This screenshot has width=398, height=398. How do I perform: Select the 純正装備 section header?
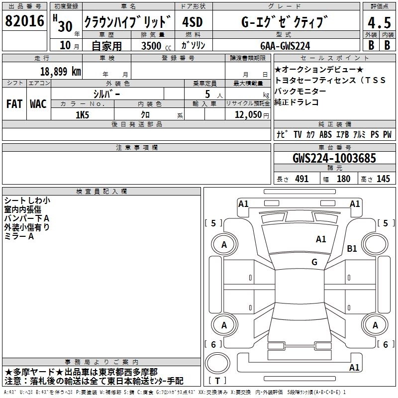pos(334,124)
